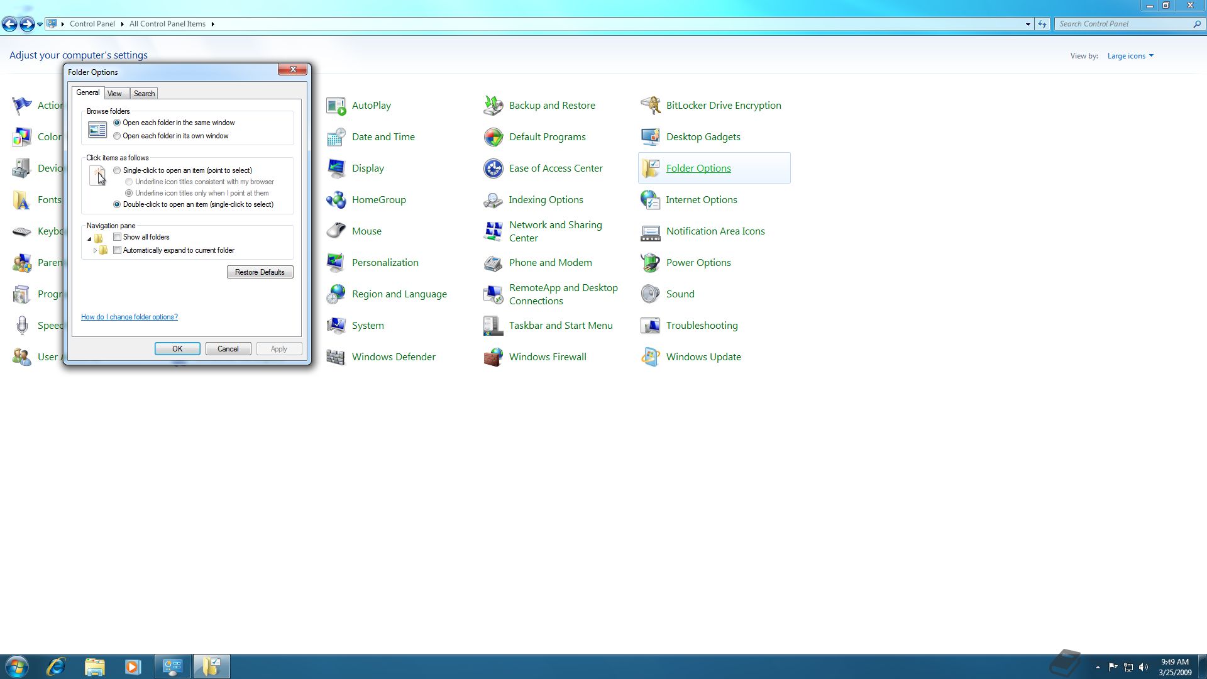Launch Internet Explorer from taskbar
The width and height of the screenshot is (1207, 679).
[x=56, y=666]
